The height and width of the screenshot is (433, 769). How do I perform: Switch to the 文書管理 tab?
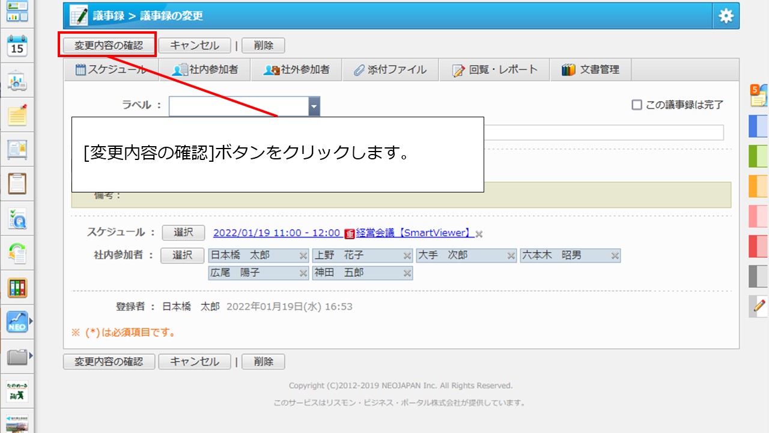pos(590,70)
